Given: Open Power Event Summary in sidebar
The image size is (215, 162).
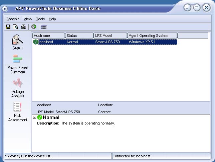Looking at the screenshot, I should point(18,64).
